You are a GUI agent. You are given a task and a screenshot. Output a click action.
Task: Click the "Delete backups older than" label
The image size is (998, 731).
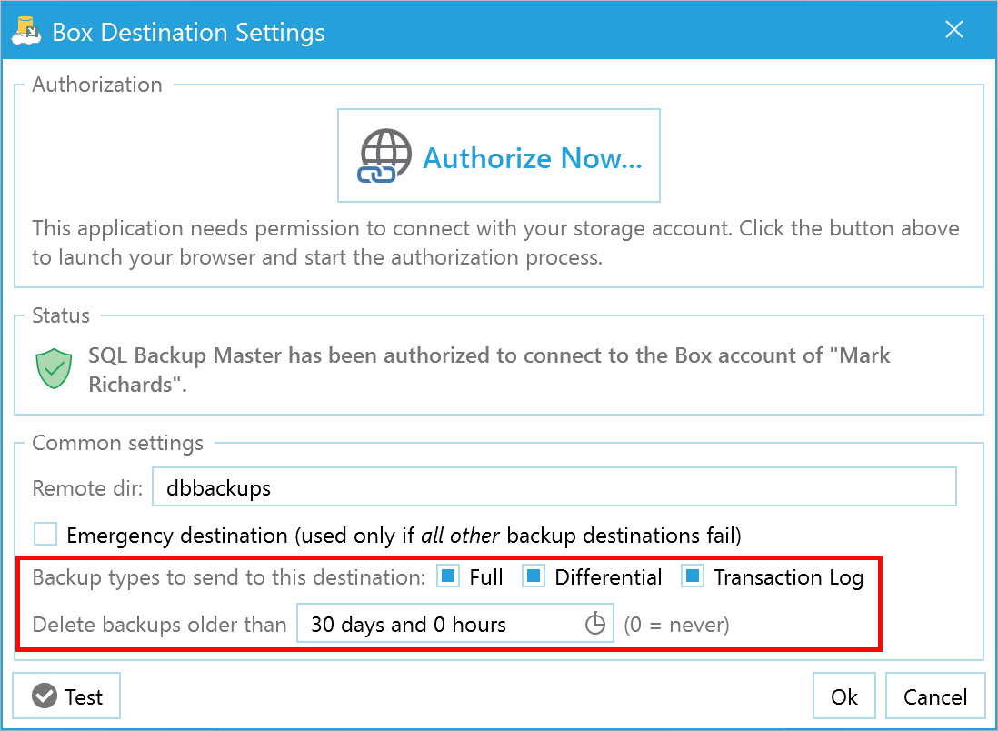tap(159, 624)
